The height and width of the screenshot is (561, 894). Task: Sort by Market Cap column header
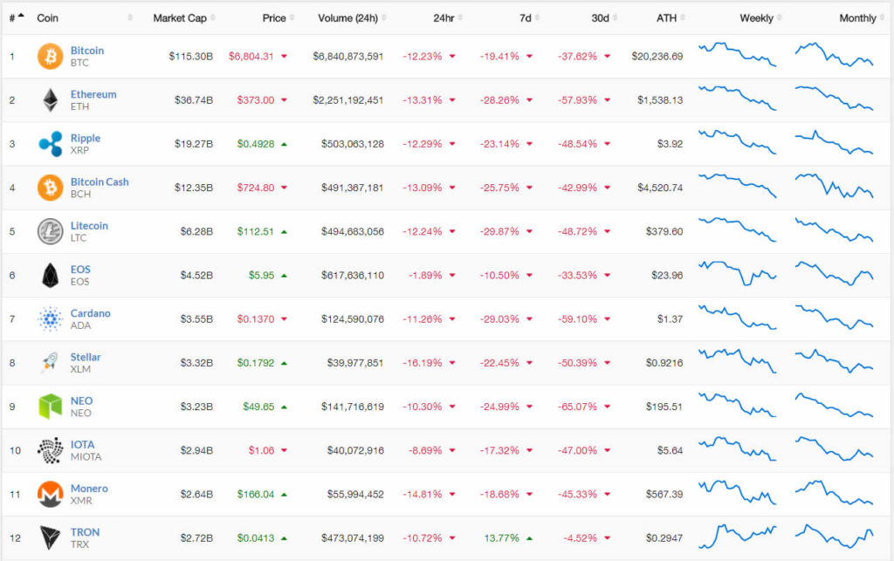point(180,18)
